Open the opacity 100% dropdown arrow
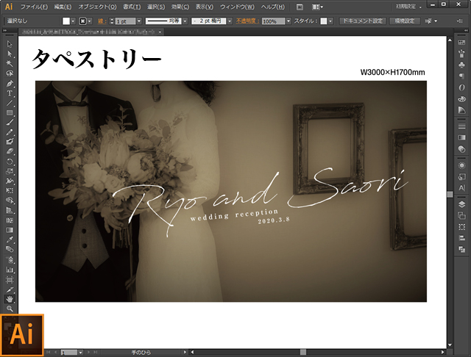 click(288, 21)
